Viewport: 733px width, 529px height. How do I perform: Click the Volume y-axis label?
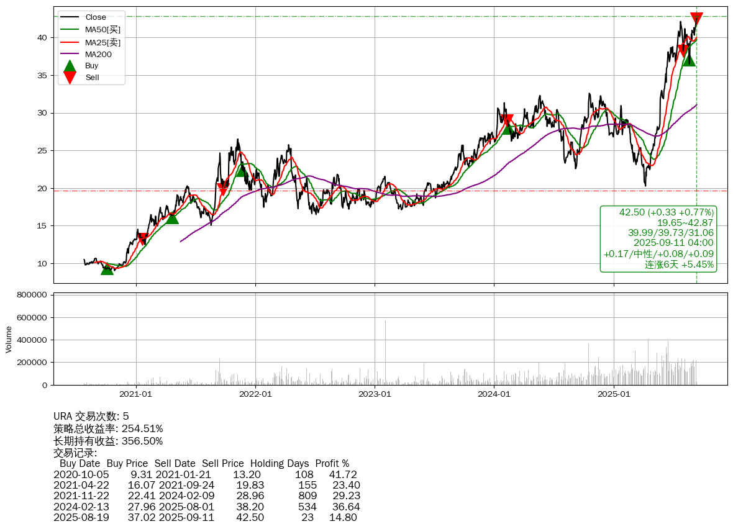pyautogui.click(x=9, y=340)
